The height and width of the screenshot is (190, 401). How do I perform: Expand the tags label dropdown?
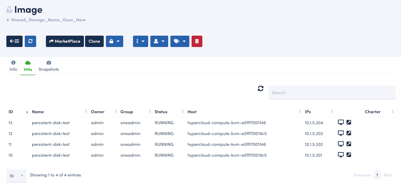pyautogui.click(x=180, y=41)
